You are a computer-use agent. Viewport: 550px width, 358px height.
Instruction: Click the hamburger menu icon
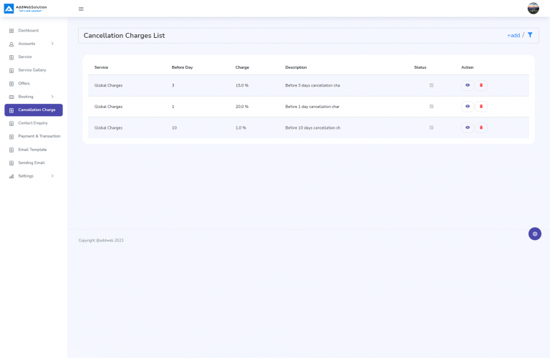(81, 9)
